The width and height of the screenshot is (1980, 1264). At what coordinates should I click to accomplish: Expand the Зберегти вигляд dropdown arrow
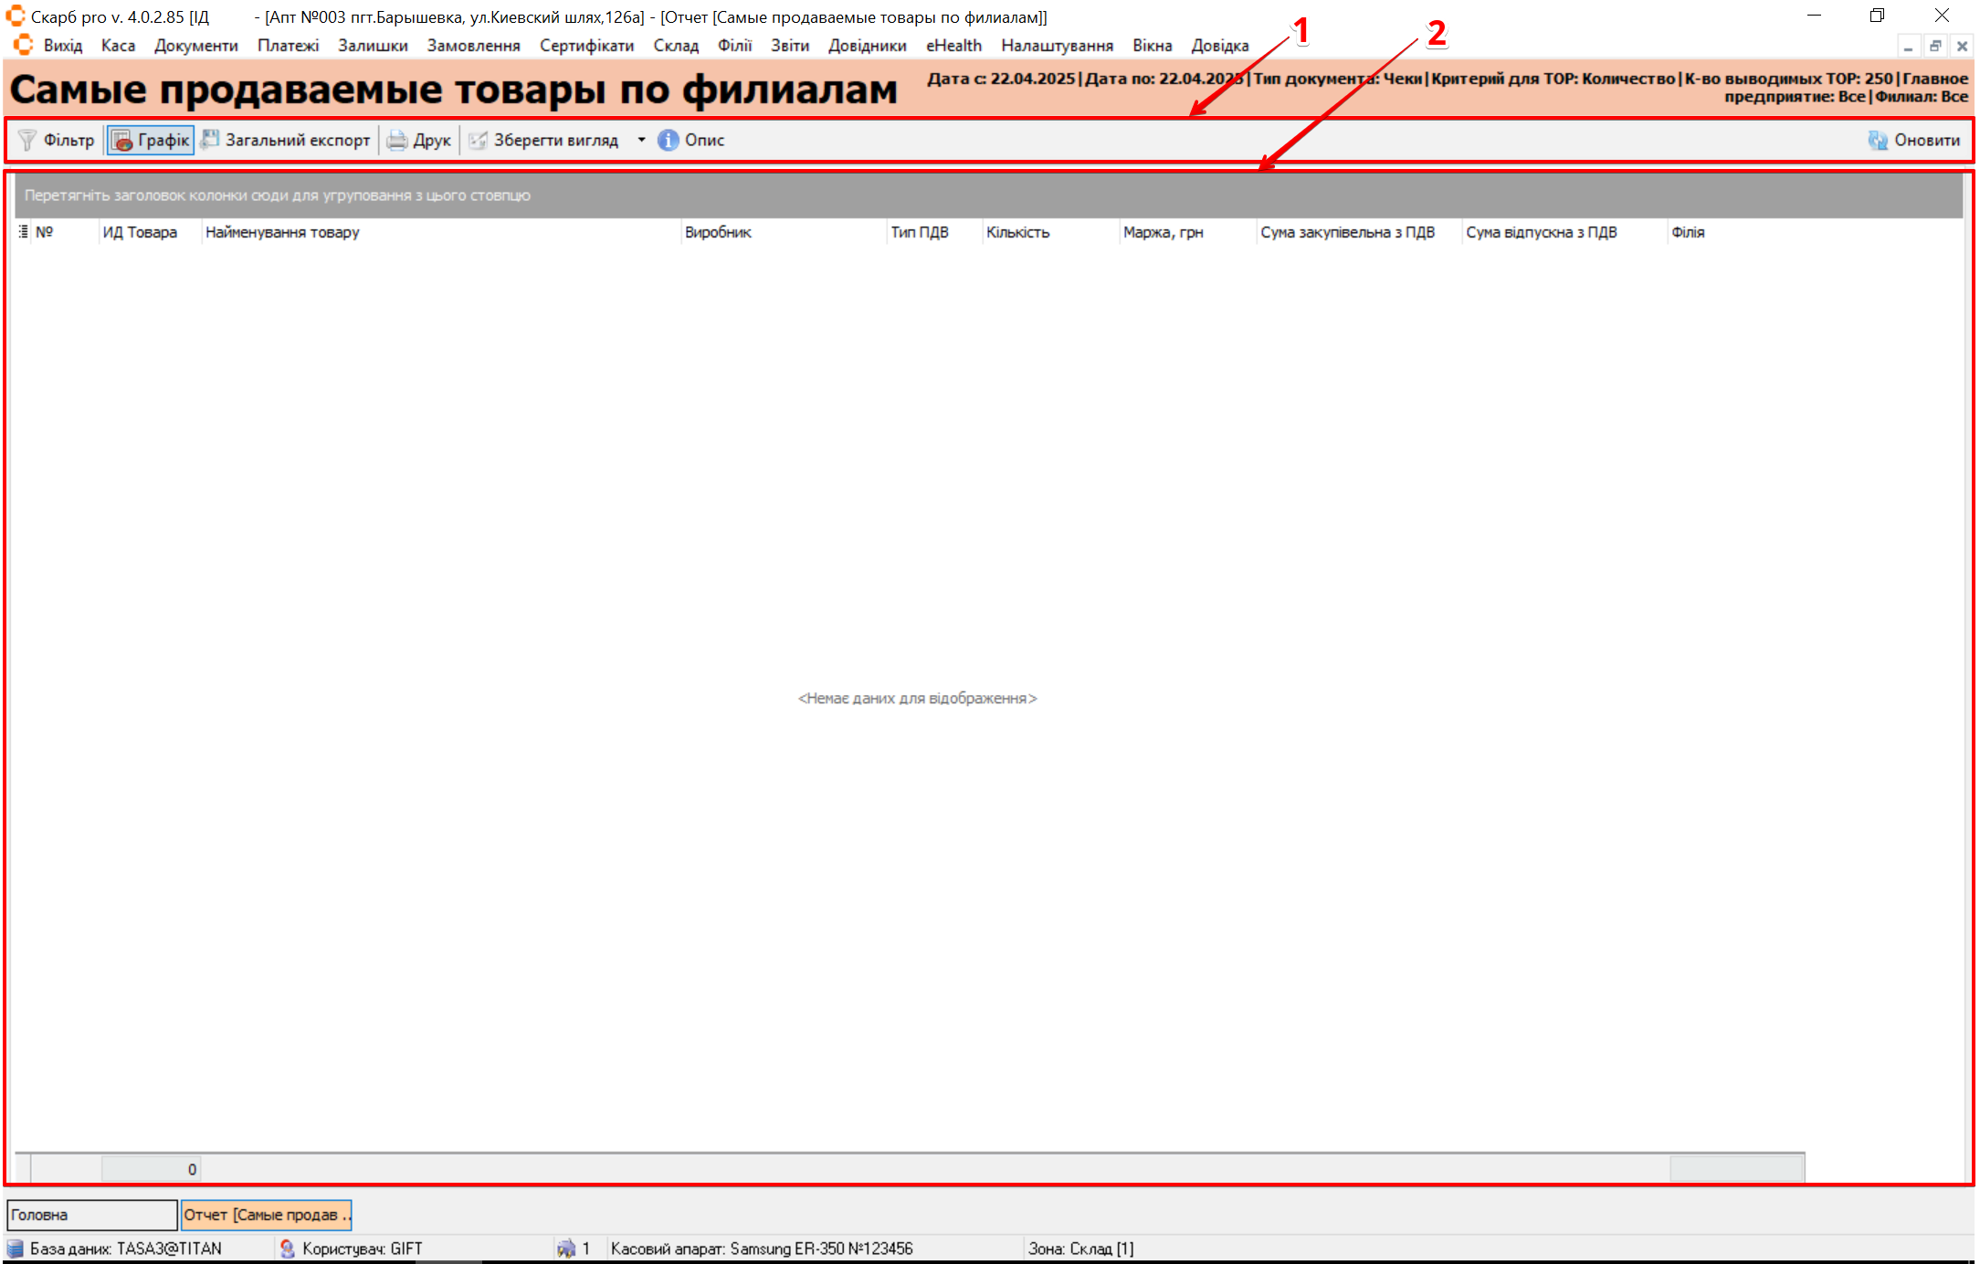click(x=641, y=140)
